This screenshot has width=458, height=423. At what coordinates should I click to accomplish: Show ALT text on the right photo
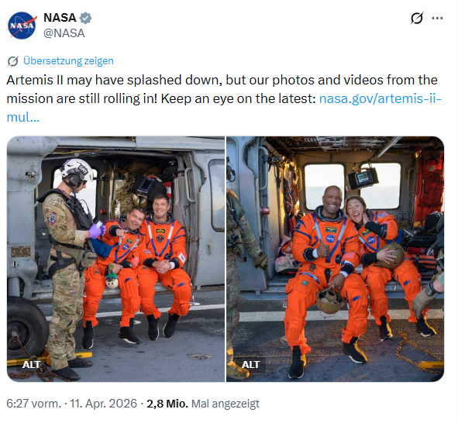pos(250,364)
